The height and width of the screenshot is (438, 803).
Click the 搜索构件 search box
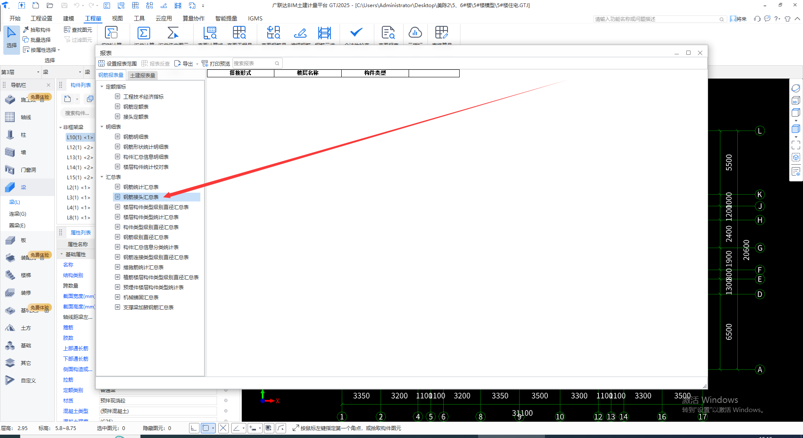tap(77, 113)
